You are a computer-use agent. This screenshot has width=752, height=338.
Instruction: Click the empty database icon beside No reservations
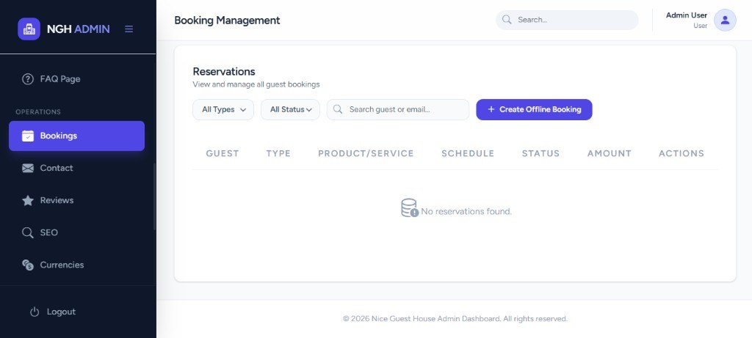(410, 208)
